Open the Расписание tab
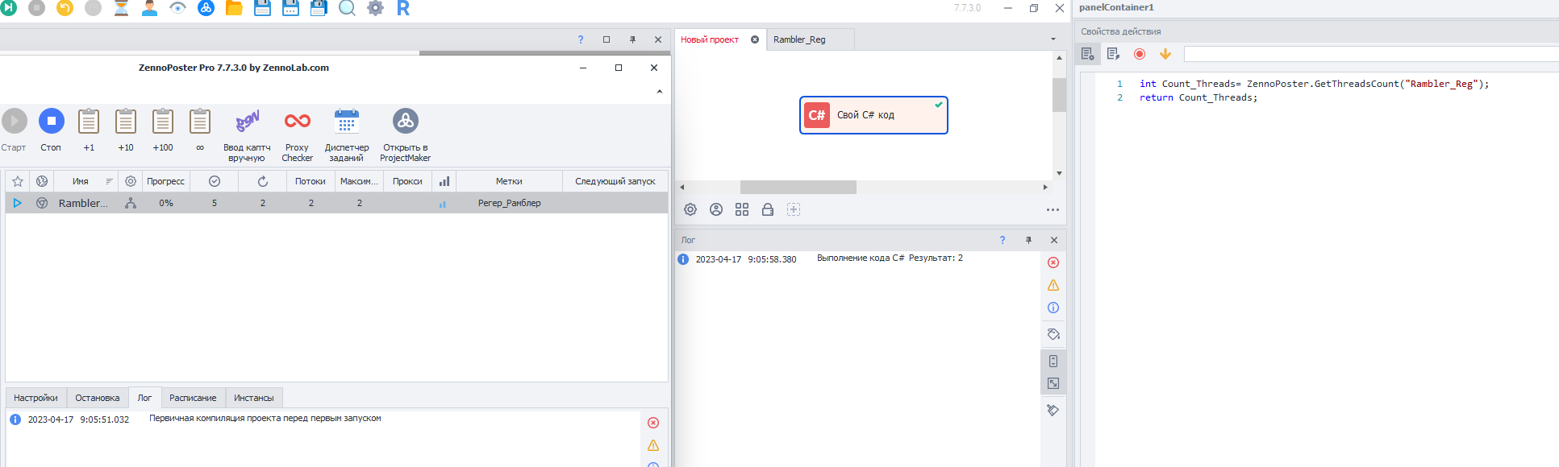 click(x=193, y=398)
